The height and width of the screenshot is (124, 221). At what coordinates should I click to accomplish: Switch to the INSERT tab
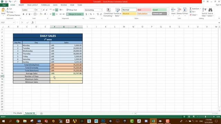[21, 5]
